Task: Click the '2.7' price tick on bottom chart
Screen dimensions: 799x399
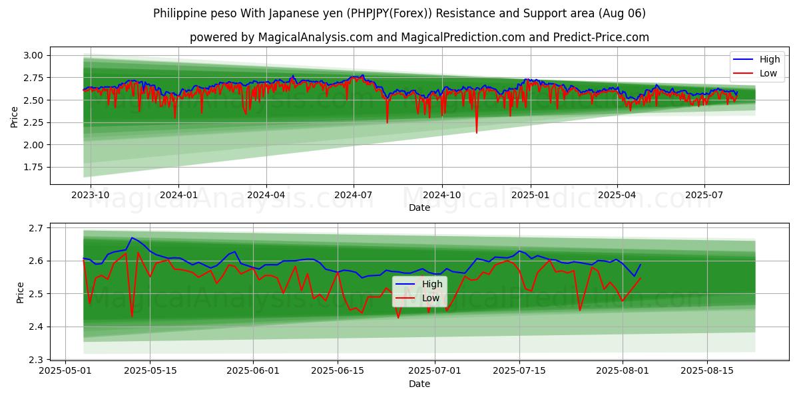Action: tap(36, 228)
